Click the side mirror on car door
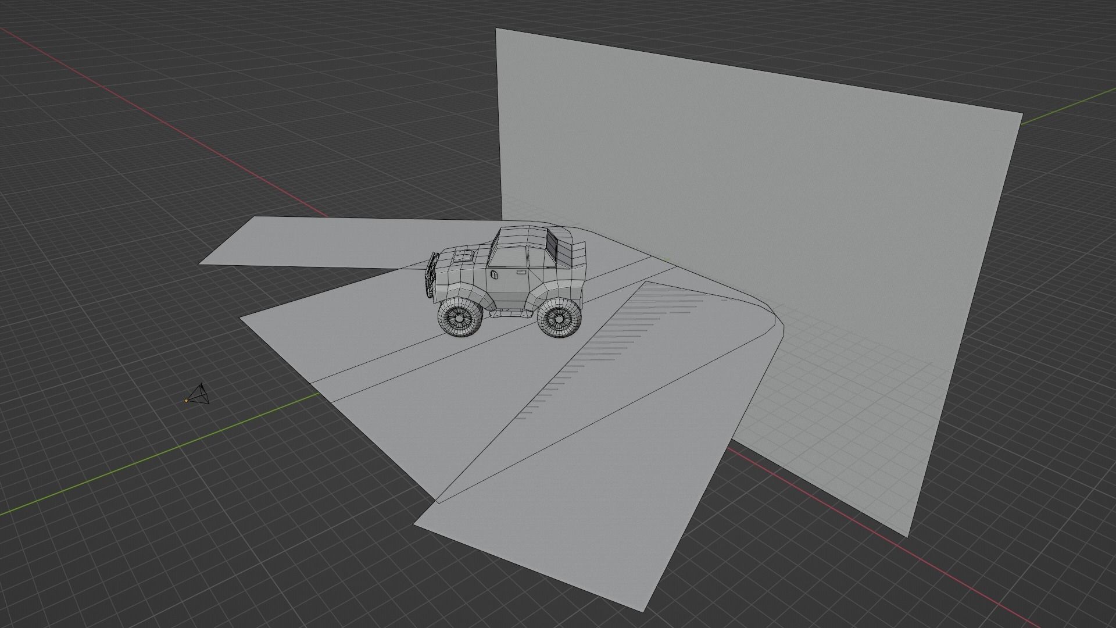This screenshot has width=1116, height=628. 495,273
